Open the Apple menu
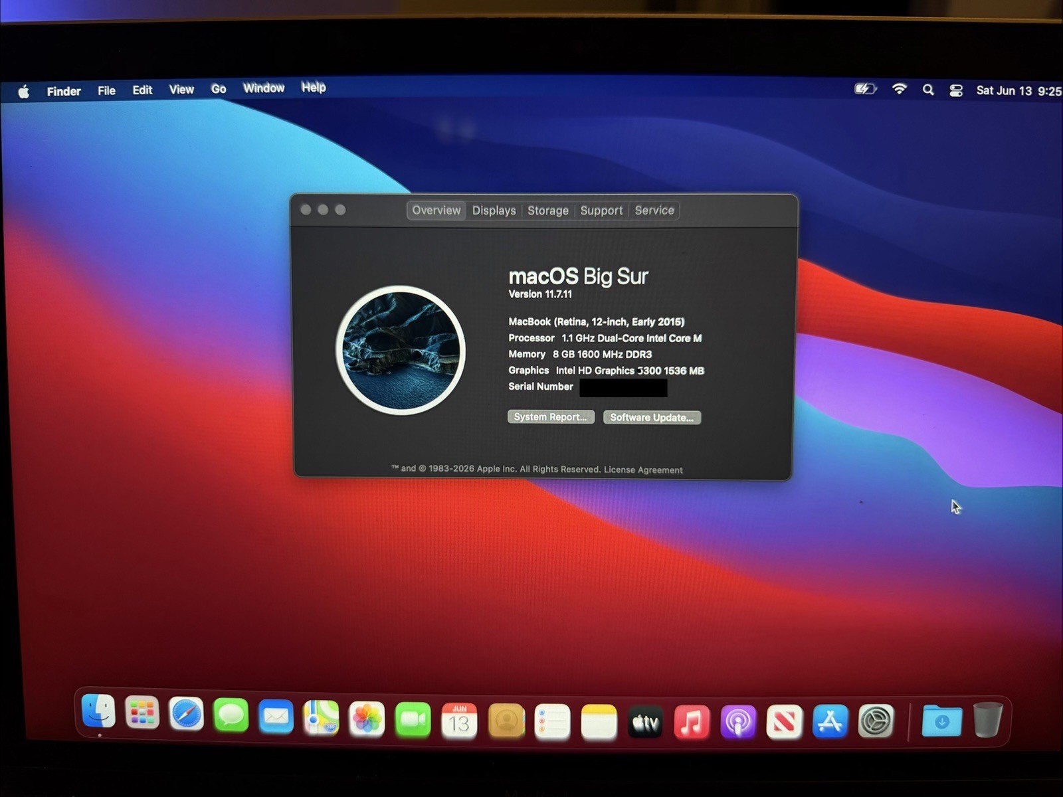 [23, 92]
